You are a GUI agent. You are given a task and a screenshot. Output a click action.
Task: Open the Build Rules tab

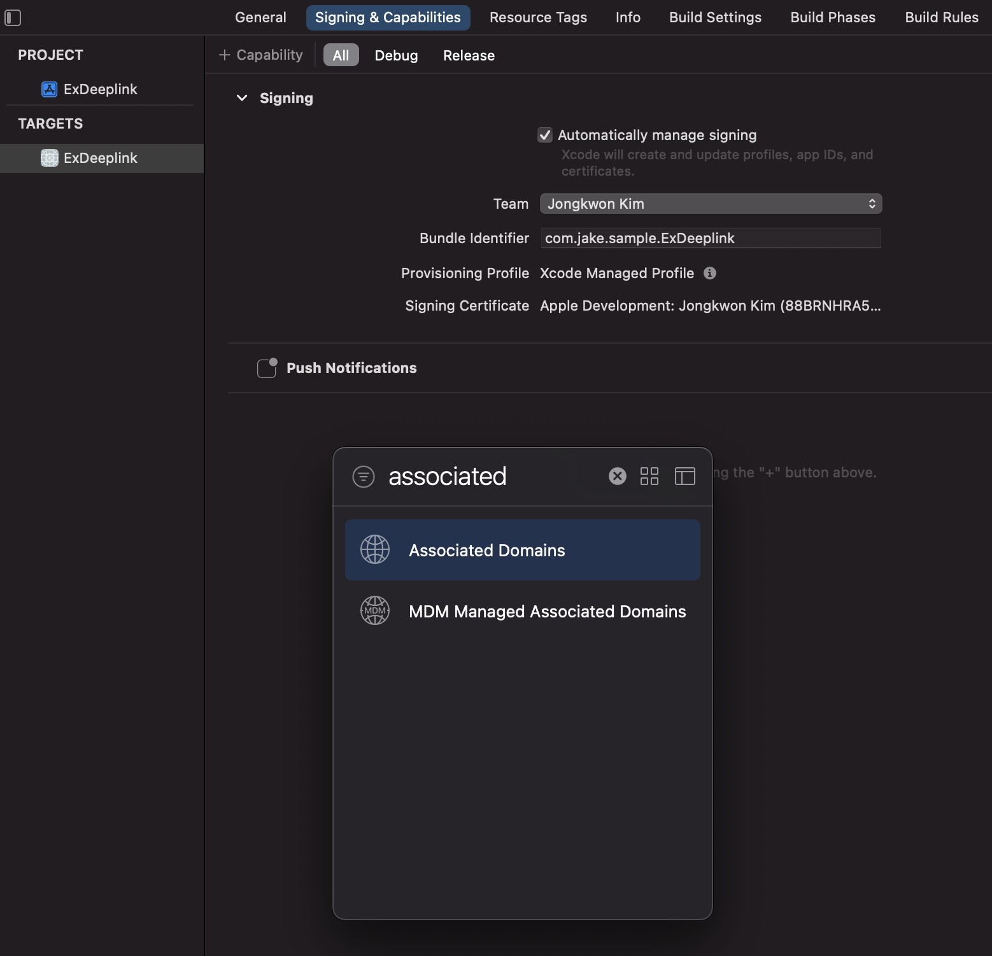[942, 18]
